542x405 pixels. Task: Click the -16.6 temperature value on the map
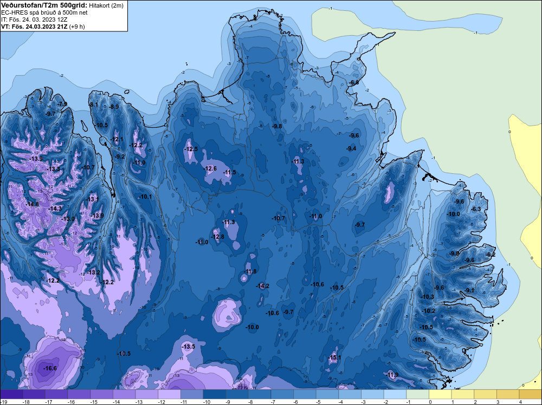(50, 368)
